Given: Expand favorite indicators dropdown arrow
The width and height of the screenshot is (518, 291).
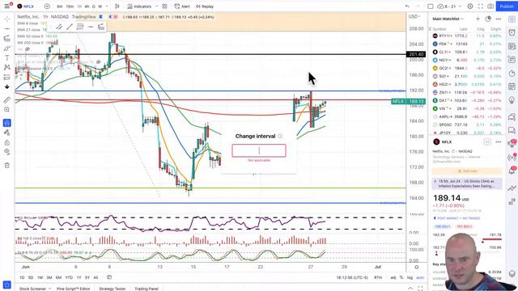Looking at the screenshot, I should 156,6.
